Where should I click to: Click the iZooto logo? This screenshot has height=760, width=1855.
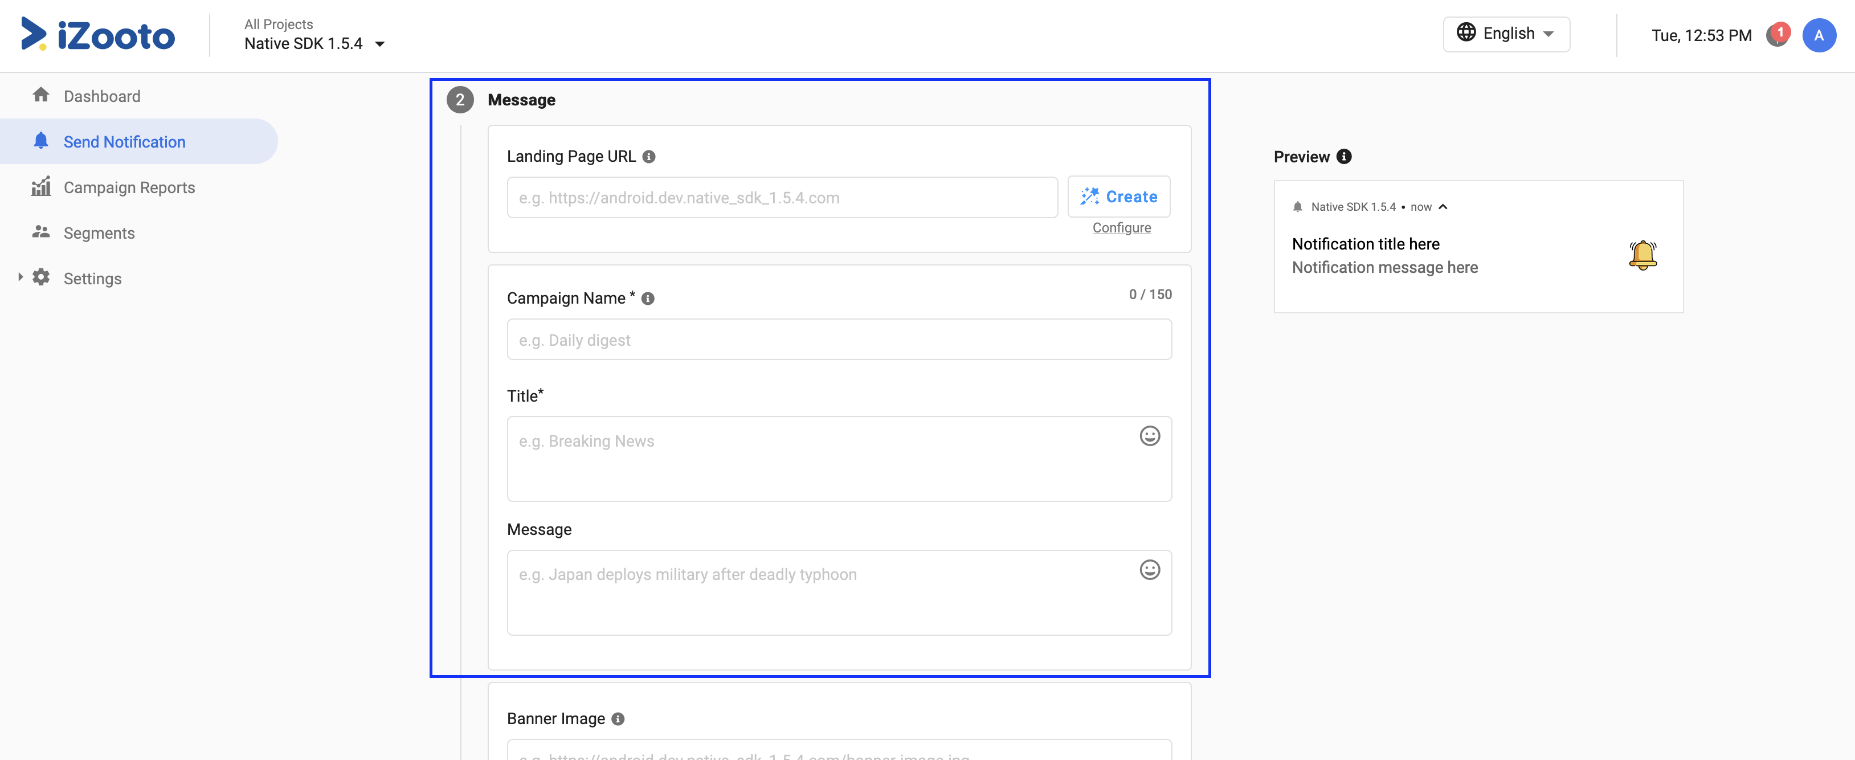point(98,35)
